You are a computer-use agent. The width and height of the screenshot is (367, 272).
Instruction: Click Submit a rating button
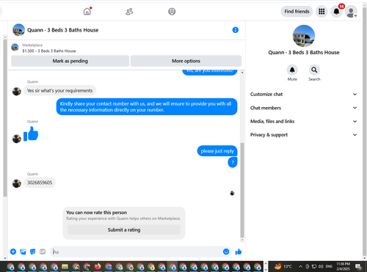coord(124,229)
